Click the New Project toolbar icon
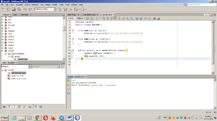 point(9,9)
